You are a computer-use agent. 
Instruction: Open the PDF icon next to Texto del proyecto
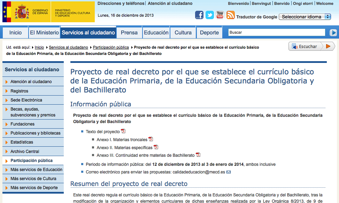click(123, 131)
